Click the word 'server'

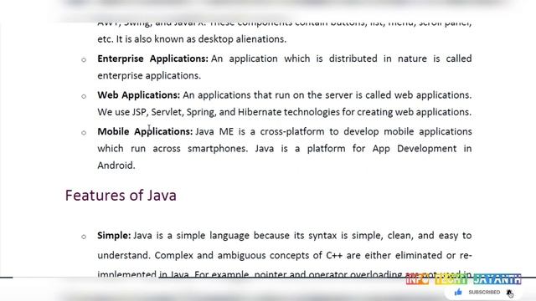point(338,95)
